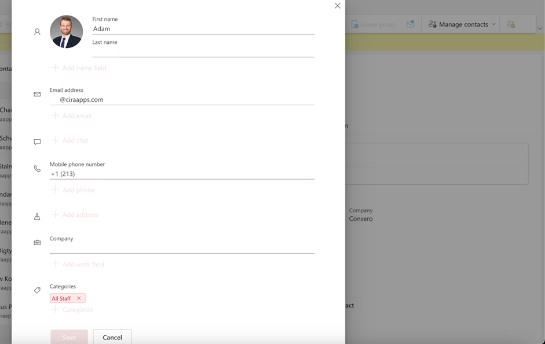This screenshot has width=545, height=344.
Task: Click Leave group in background toolbar
Action: coord(374,24)
